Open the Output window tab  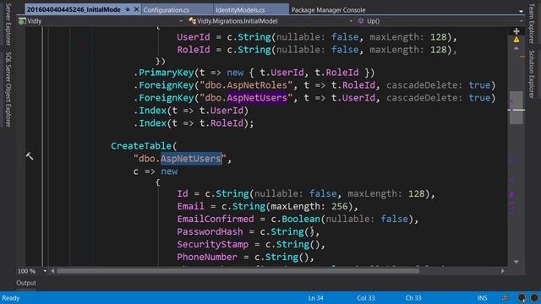click(26, 283)
